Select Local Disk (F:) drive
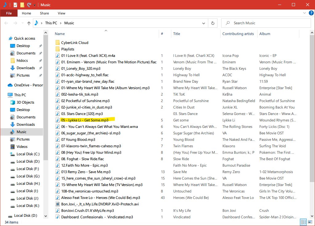The image size is (315, 226). point(28,169)
